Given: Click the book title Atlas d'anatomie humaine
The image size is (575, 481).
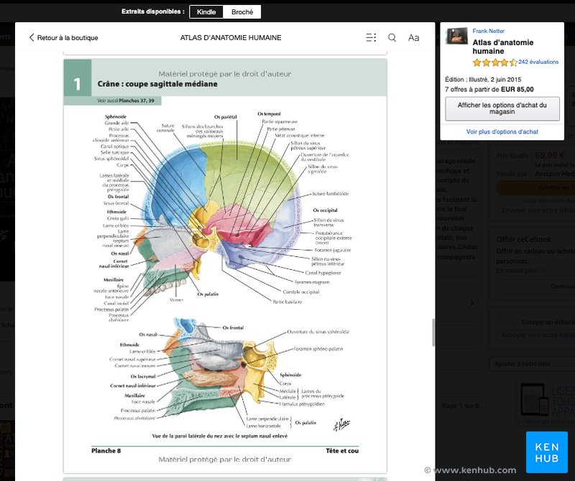Looking at the screenshot, I should (502, 47).
